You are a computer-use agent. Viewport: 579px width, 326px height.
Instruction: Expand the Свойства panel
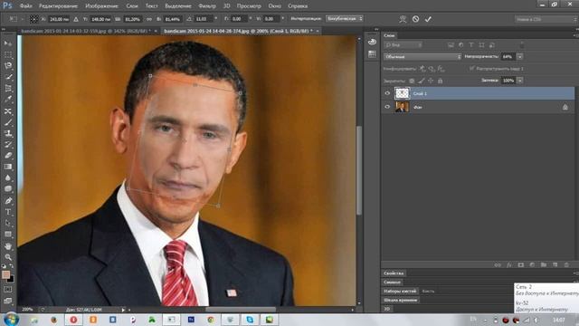(394, 273)
